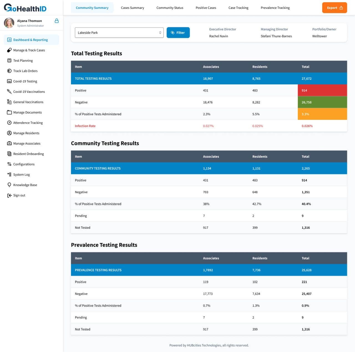Click the System Log list icon
355x352 pixels.
point(9,175)
